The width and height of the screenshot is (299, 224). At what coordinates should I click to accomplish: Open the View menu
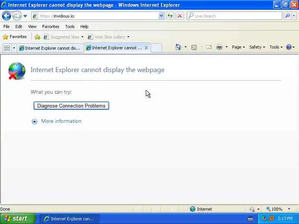pos(32,27)
